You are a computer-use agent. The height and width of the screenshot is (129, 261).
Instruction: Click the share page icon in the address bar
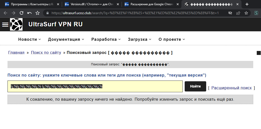(238, 13)
